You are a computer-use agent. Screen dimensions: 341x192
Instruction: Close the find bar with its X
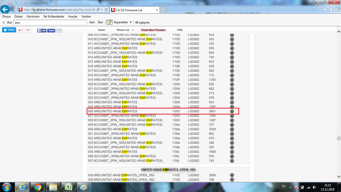tap(3, 22)
